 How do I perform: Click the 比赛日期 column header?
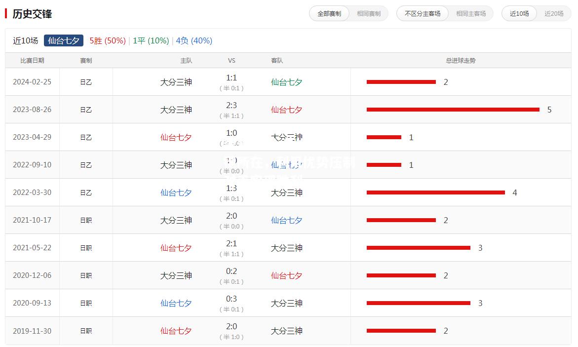32,61
